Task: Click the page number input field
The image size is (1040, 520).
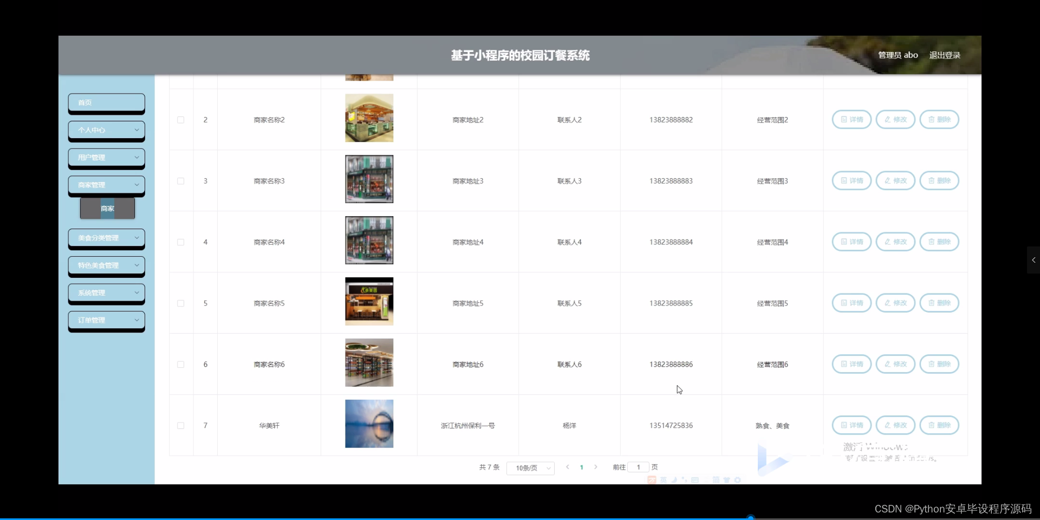Action: pyautogui.click(x=638, y=467)
